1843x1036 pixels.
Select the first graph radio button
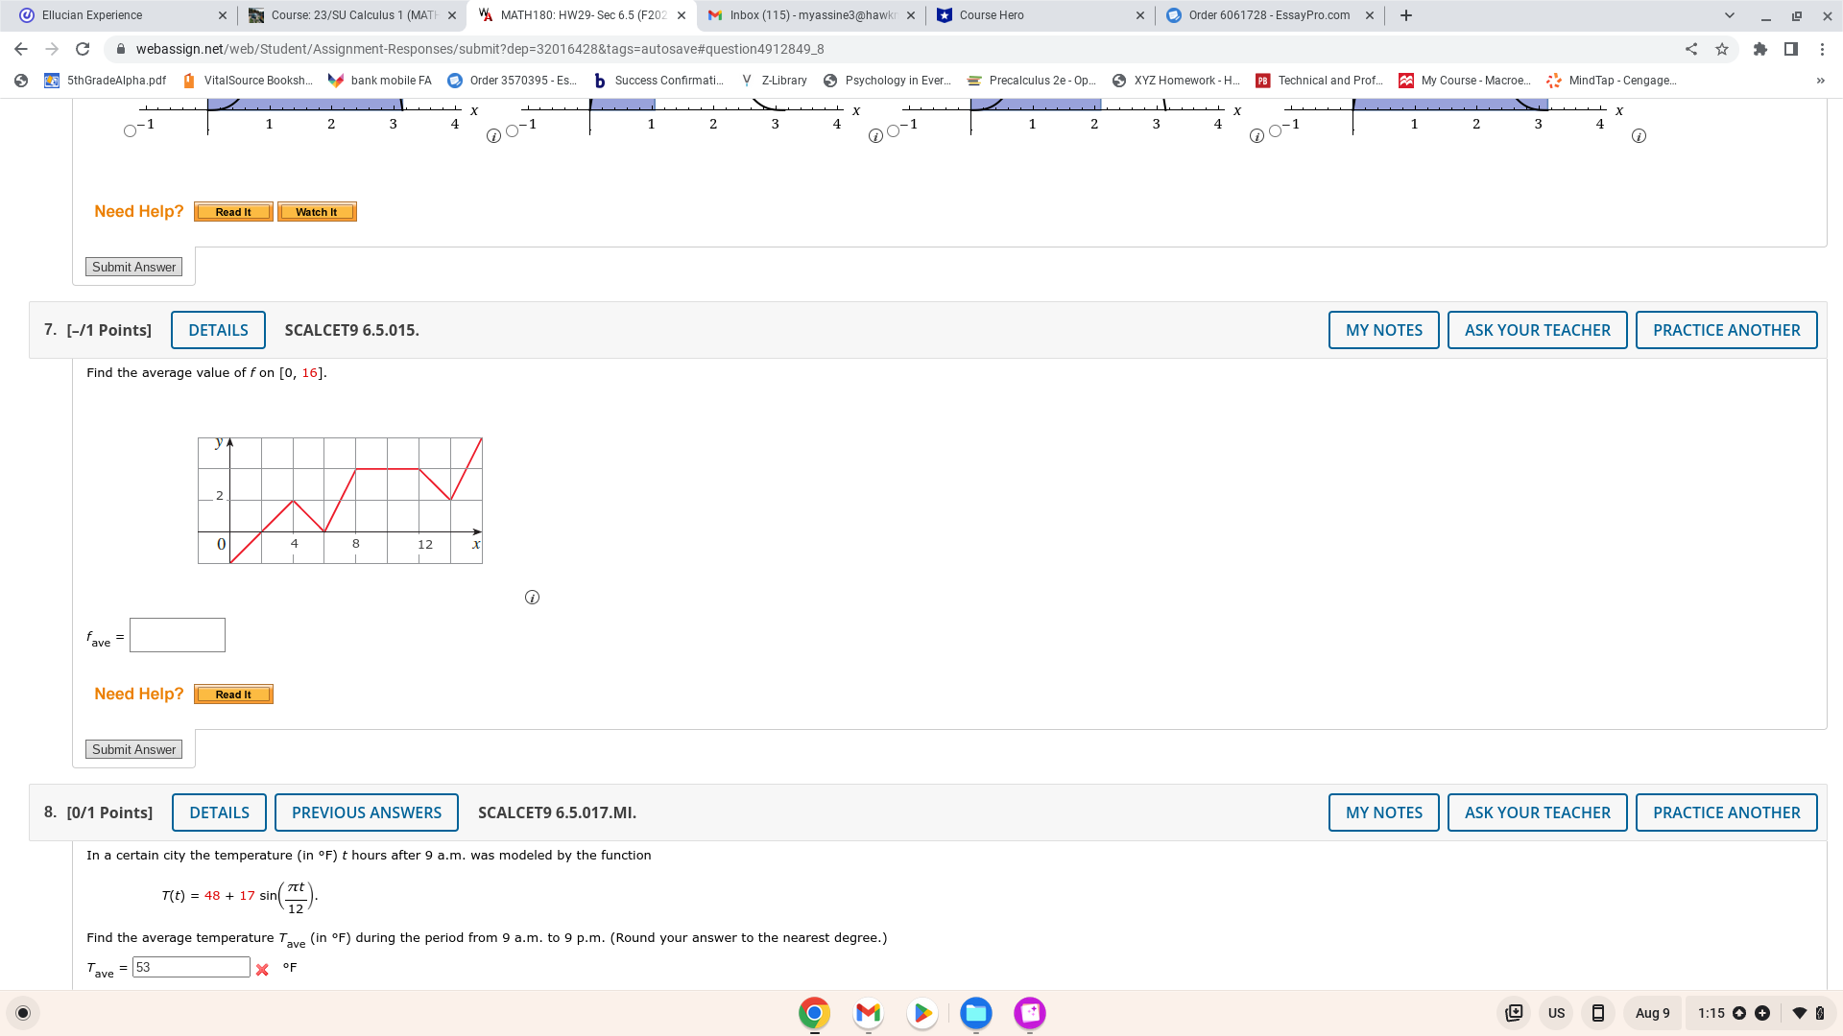131,131
